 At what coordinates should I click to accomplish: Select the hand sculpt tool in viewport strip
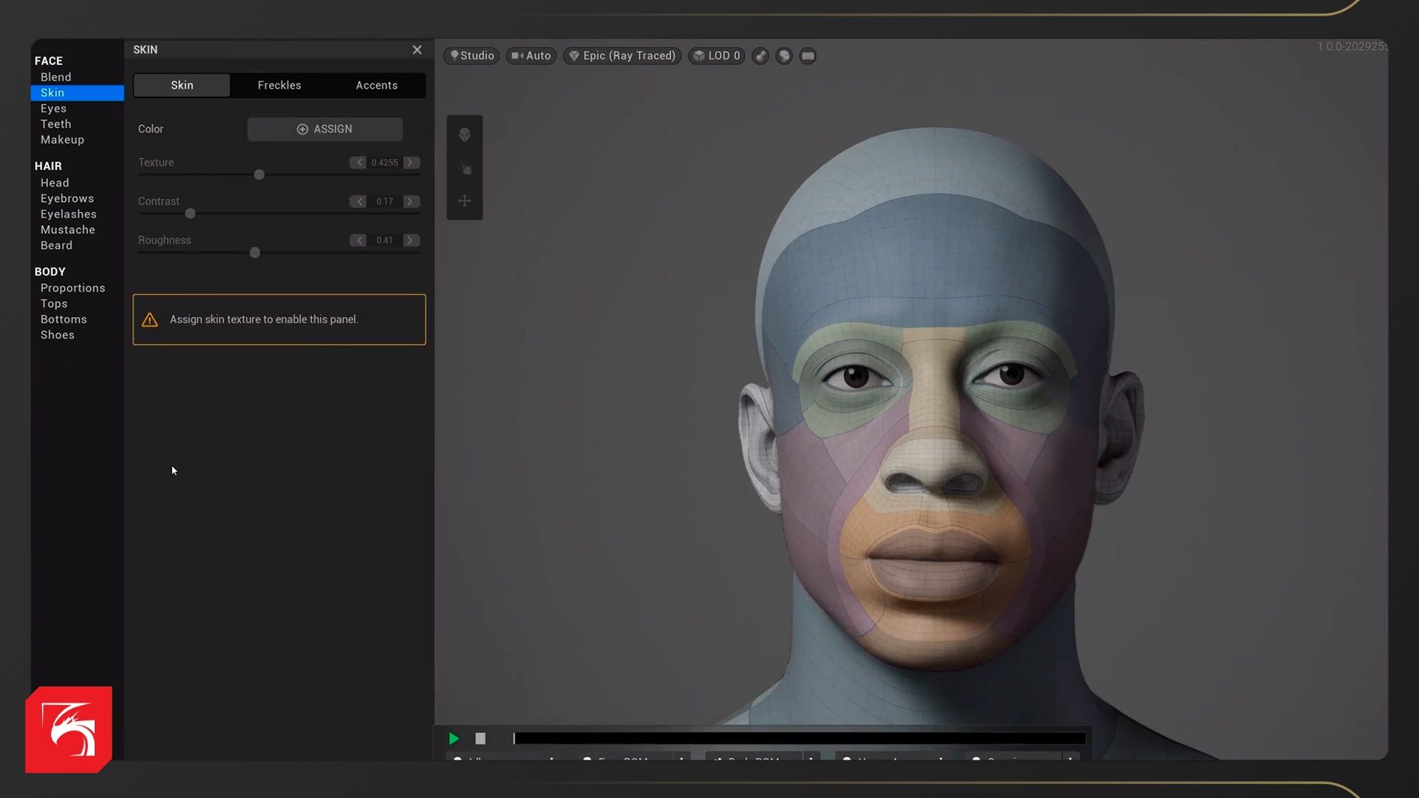click(x=464, y=168)
